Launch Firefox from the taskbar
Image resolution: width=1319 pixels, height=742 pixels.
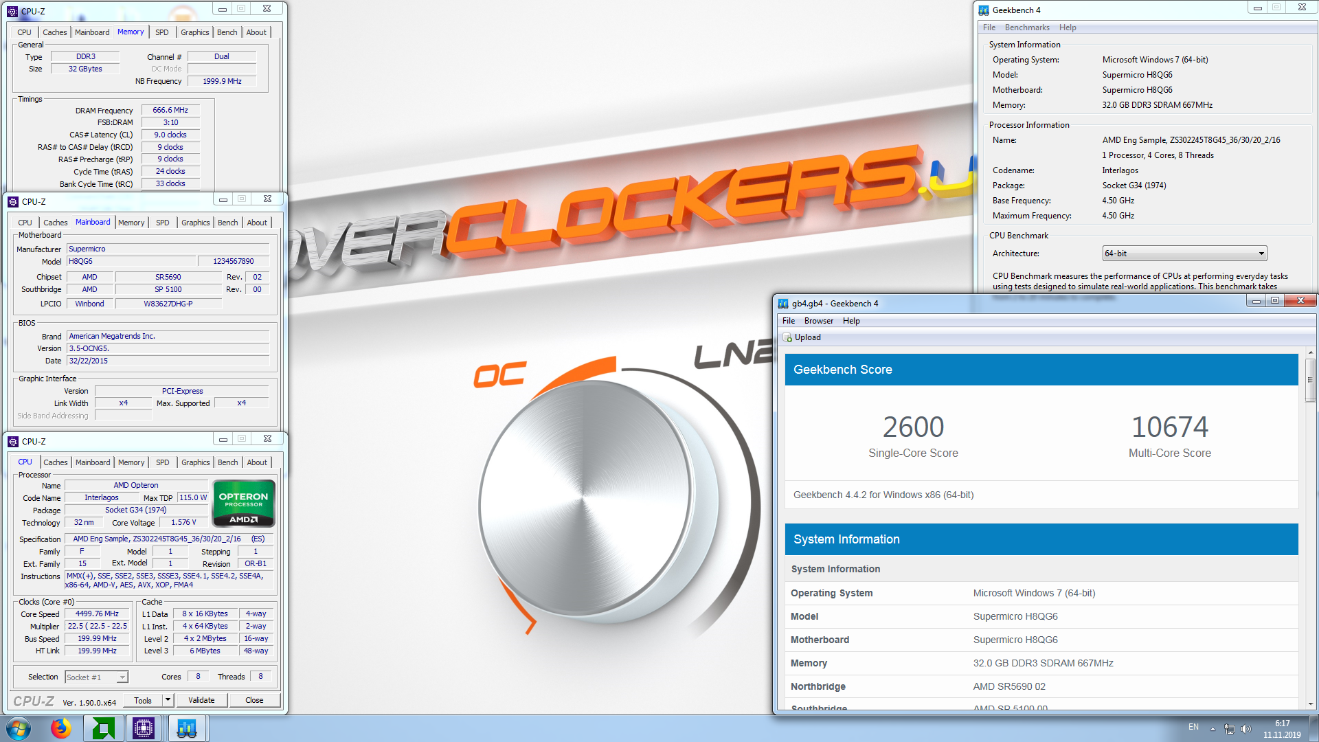point(60,728)
